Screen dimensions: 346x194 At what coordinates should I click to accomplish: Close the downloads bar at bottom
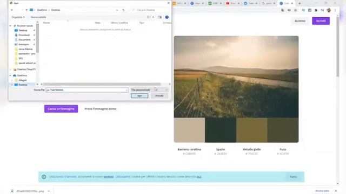[336, 191]
